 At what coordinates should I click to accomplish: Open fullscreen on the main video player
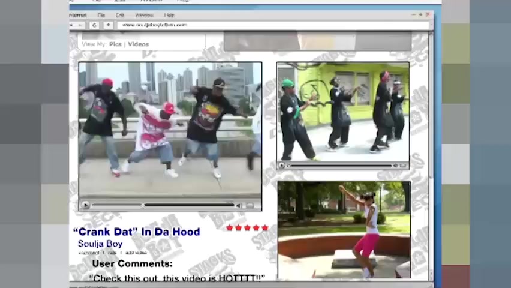pyautogui.click(x=250, y=205)
